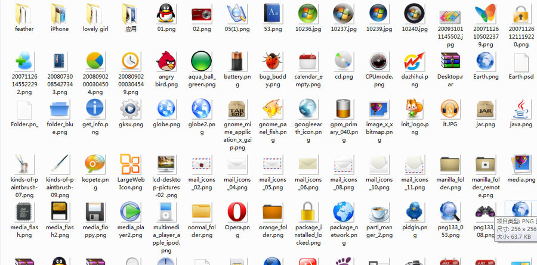Select the iPhone folder
This screenshot has width=537, height=265.
point(59,13)
